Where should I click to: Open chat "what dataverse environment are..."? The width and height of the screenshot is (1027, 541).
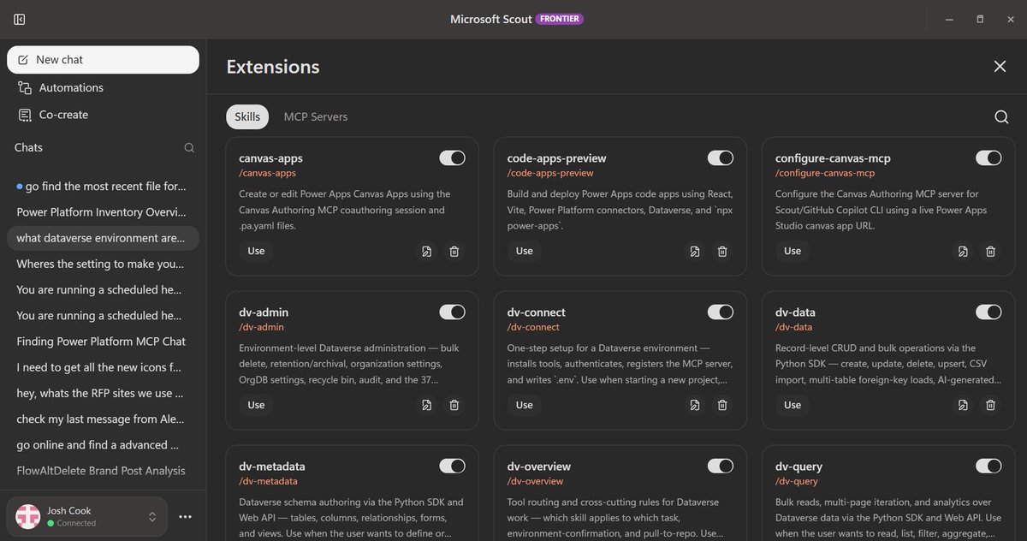(103, 238)
